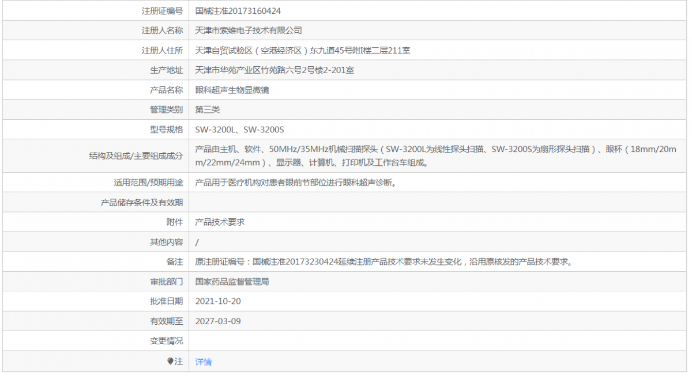Screen dimensions: 692x376
Task: Click the lightbulb icon beside 注
Action: [x=170, y=361]
